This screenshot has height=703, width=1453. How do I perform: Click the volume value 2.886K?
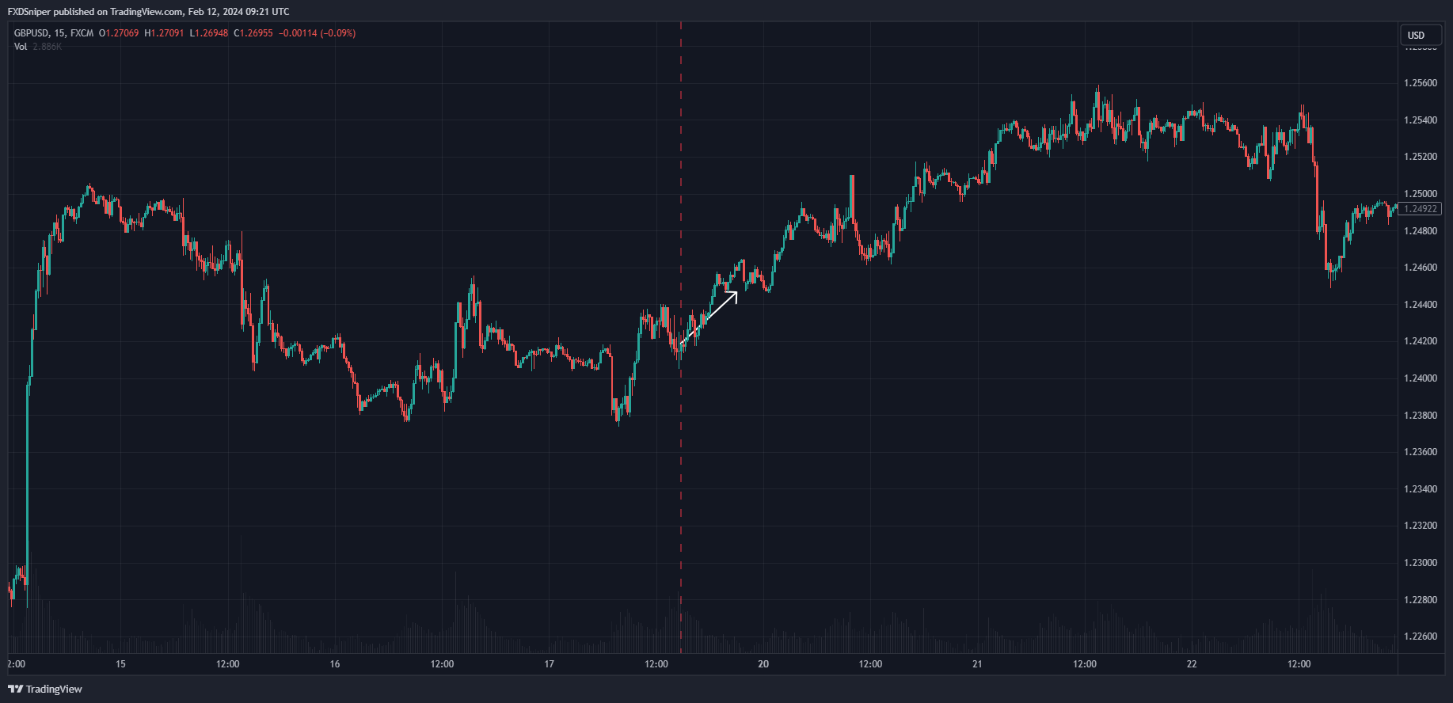[48, 47]
